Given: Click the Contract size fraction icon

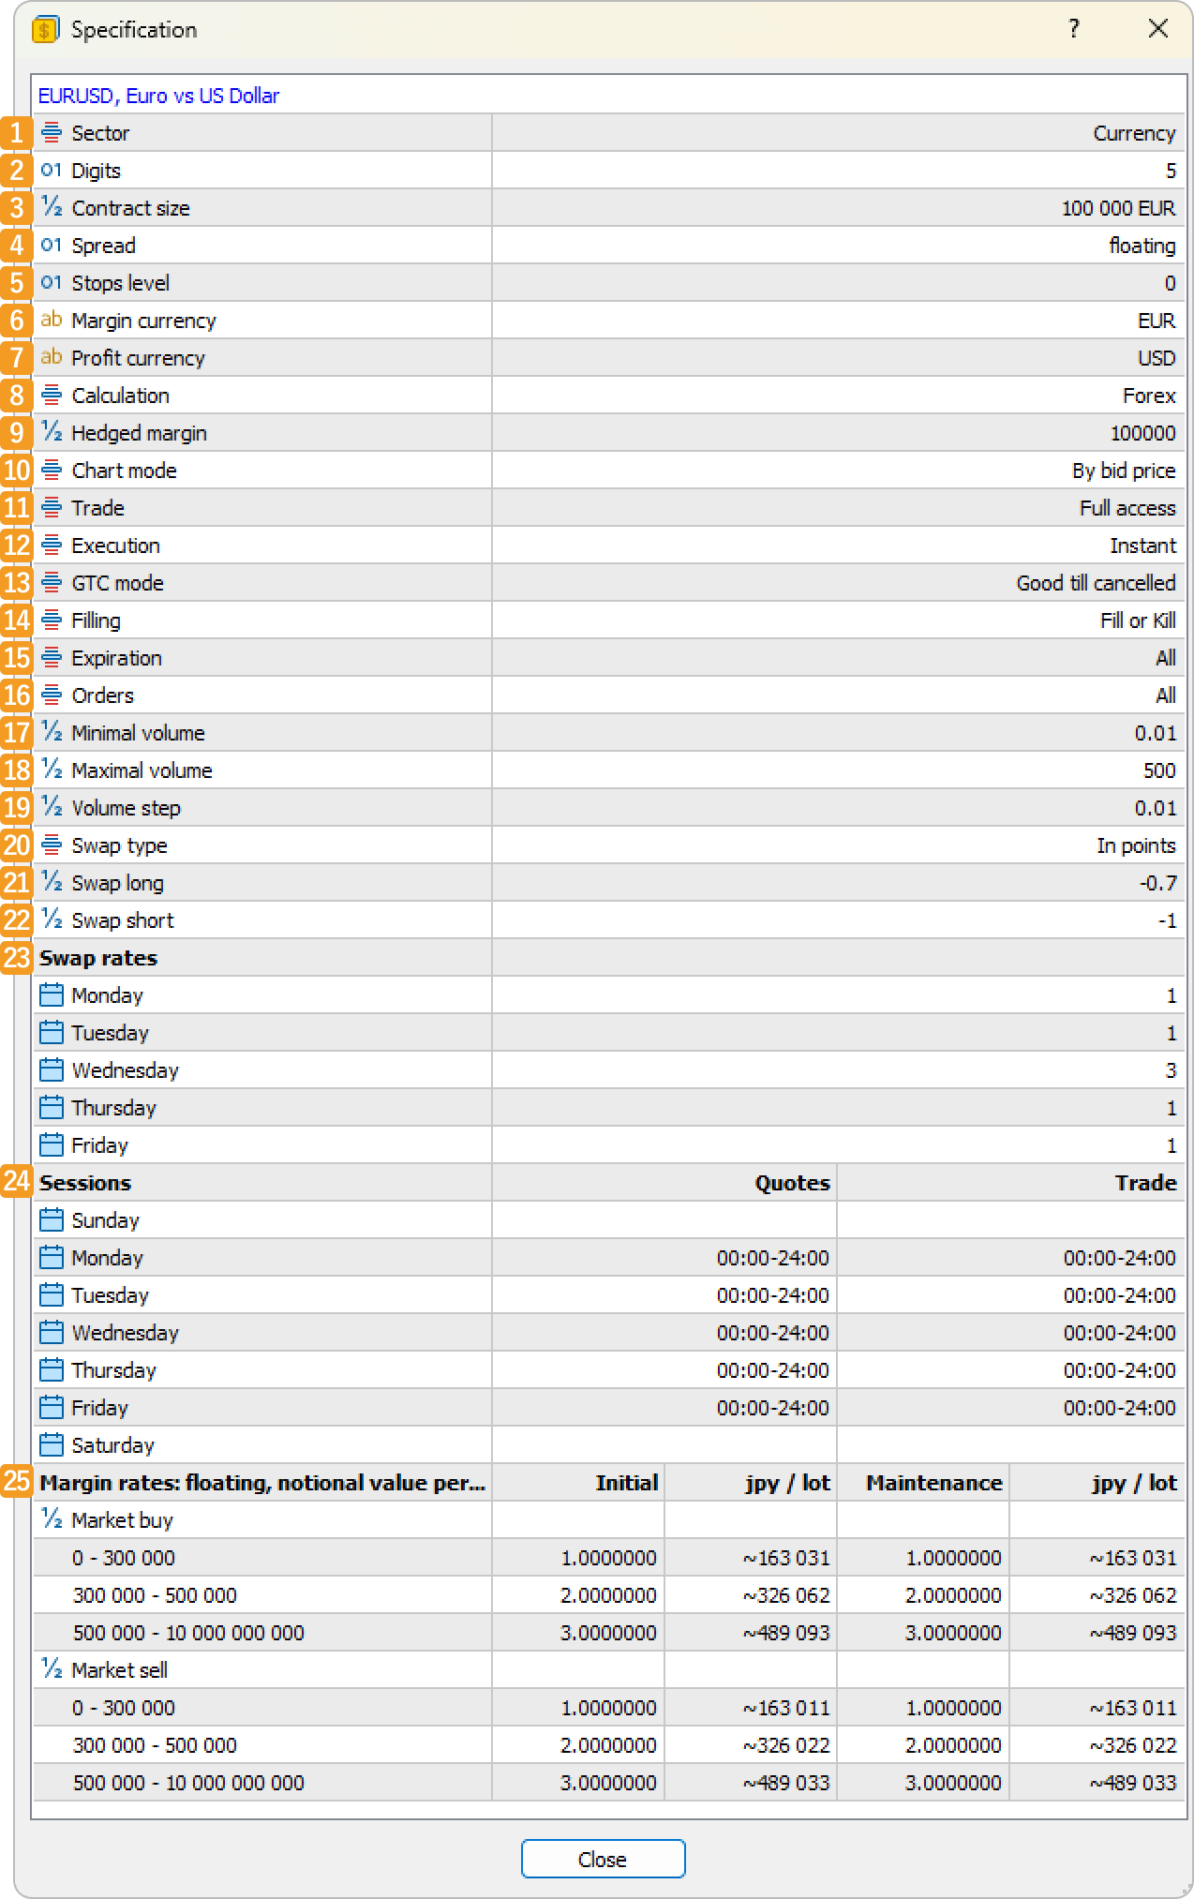Looking at the screenshot, I should (52, 207).
